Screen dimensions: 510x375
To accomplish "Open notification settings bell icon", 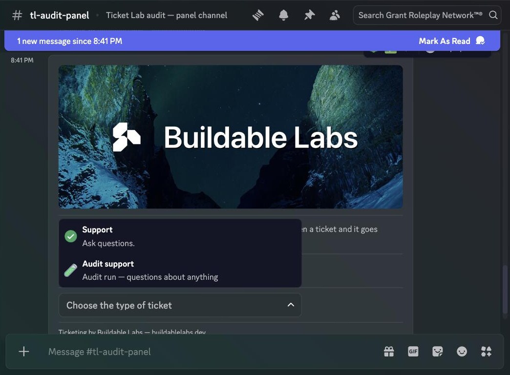I will click(283, 15).
